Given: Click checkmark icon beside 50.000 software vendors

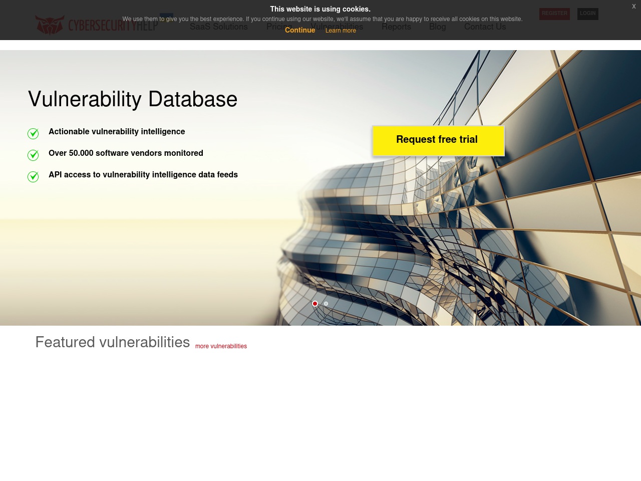Looking at the screenshot, I should pyautogui.click(x=33, y=155).
